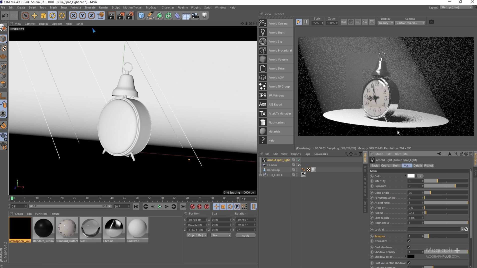Open the MoGraph menu

(152, 7)
